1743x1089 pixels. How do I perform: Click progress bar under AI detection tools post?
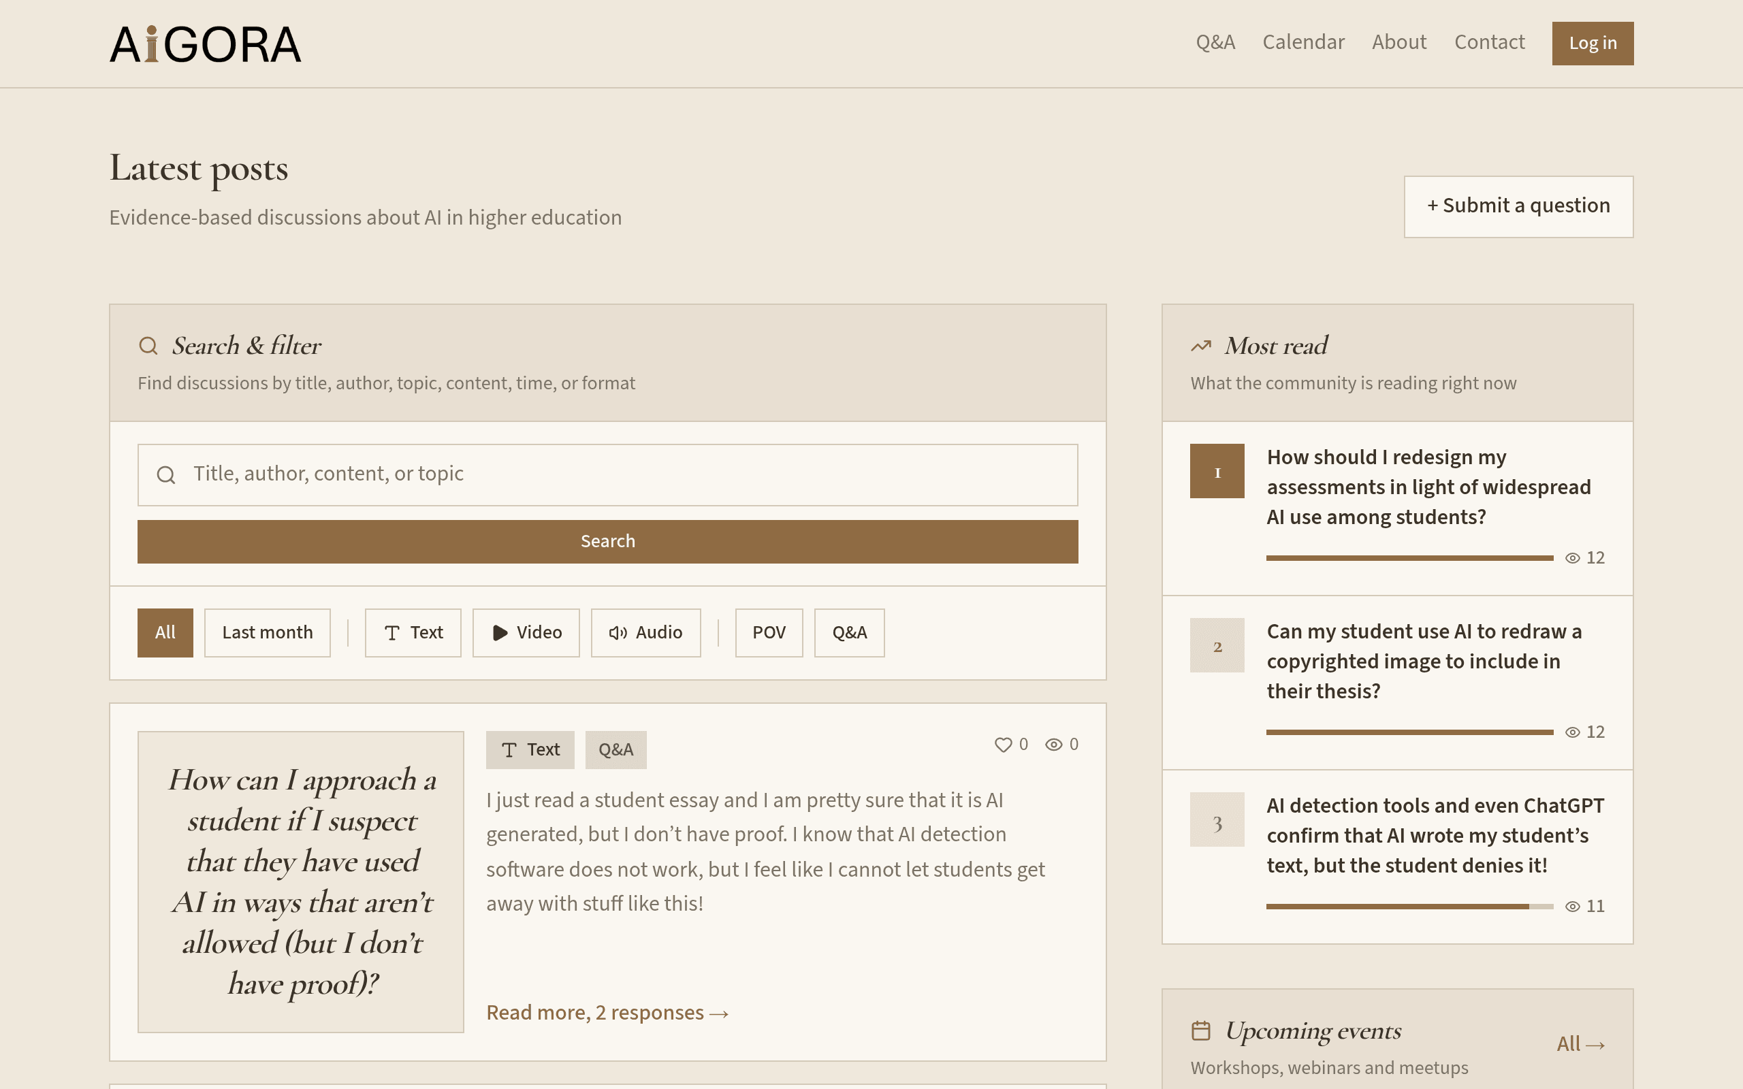tap(1409, 907)
